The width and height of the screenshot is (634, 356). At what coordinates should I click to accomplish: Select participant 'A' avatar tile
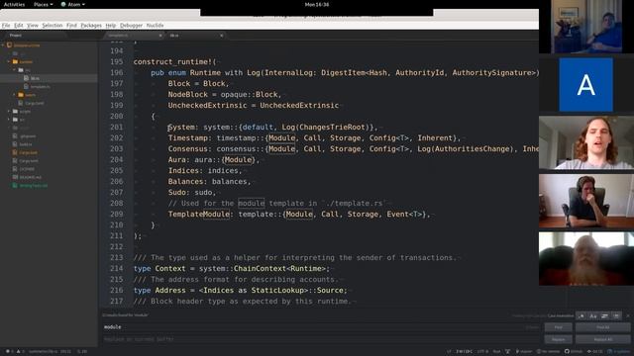pyautogui.click(x=585, y=84)
